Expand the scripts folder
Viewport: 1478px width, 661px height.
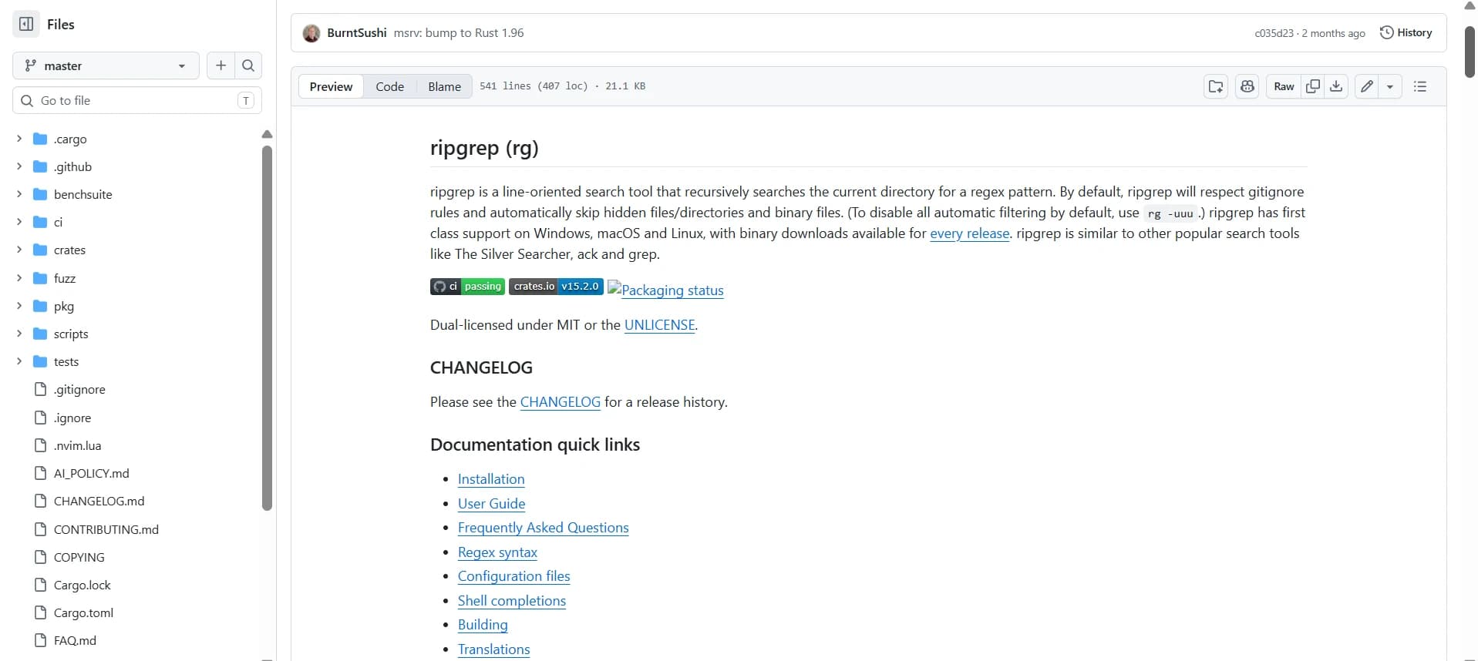pyautogui.click(x=19, y=334)
